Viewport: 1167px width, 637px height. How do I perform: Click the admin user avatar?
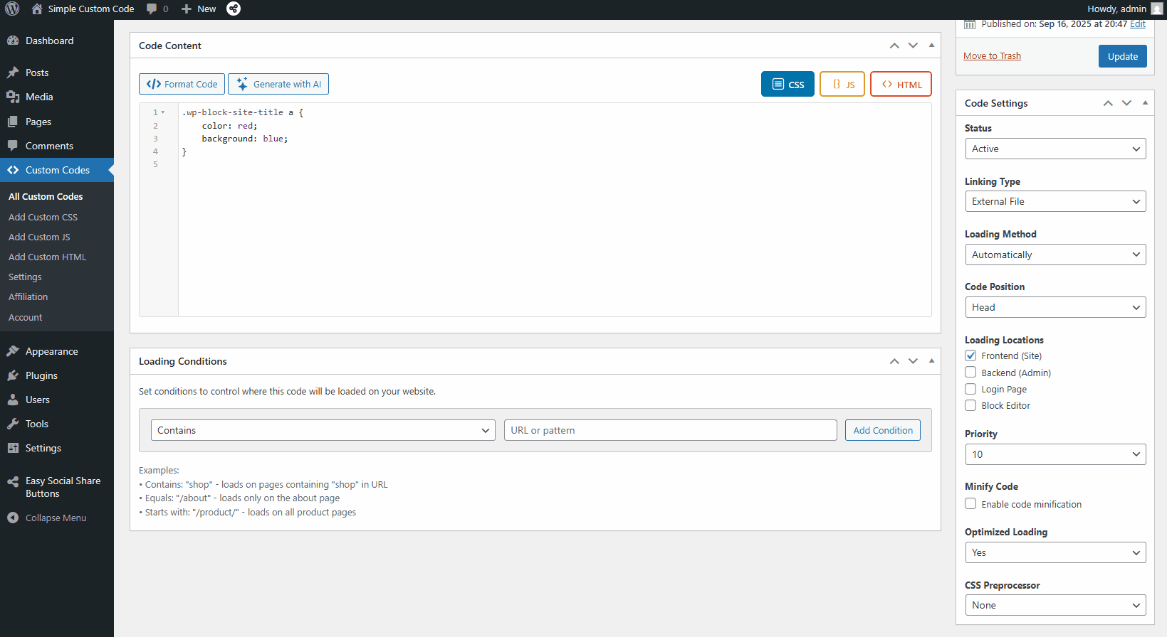[1156, 9]
